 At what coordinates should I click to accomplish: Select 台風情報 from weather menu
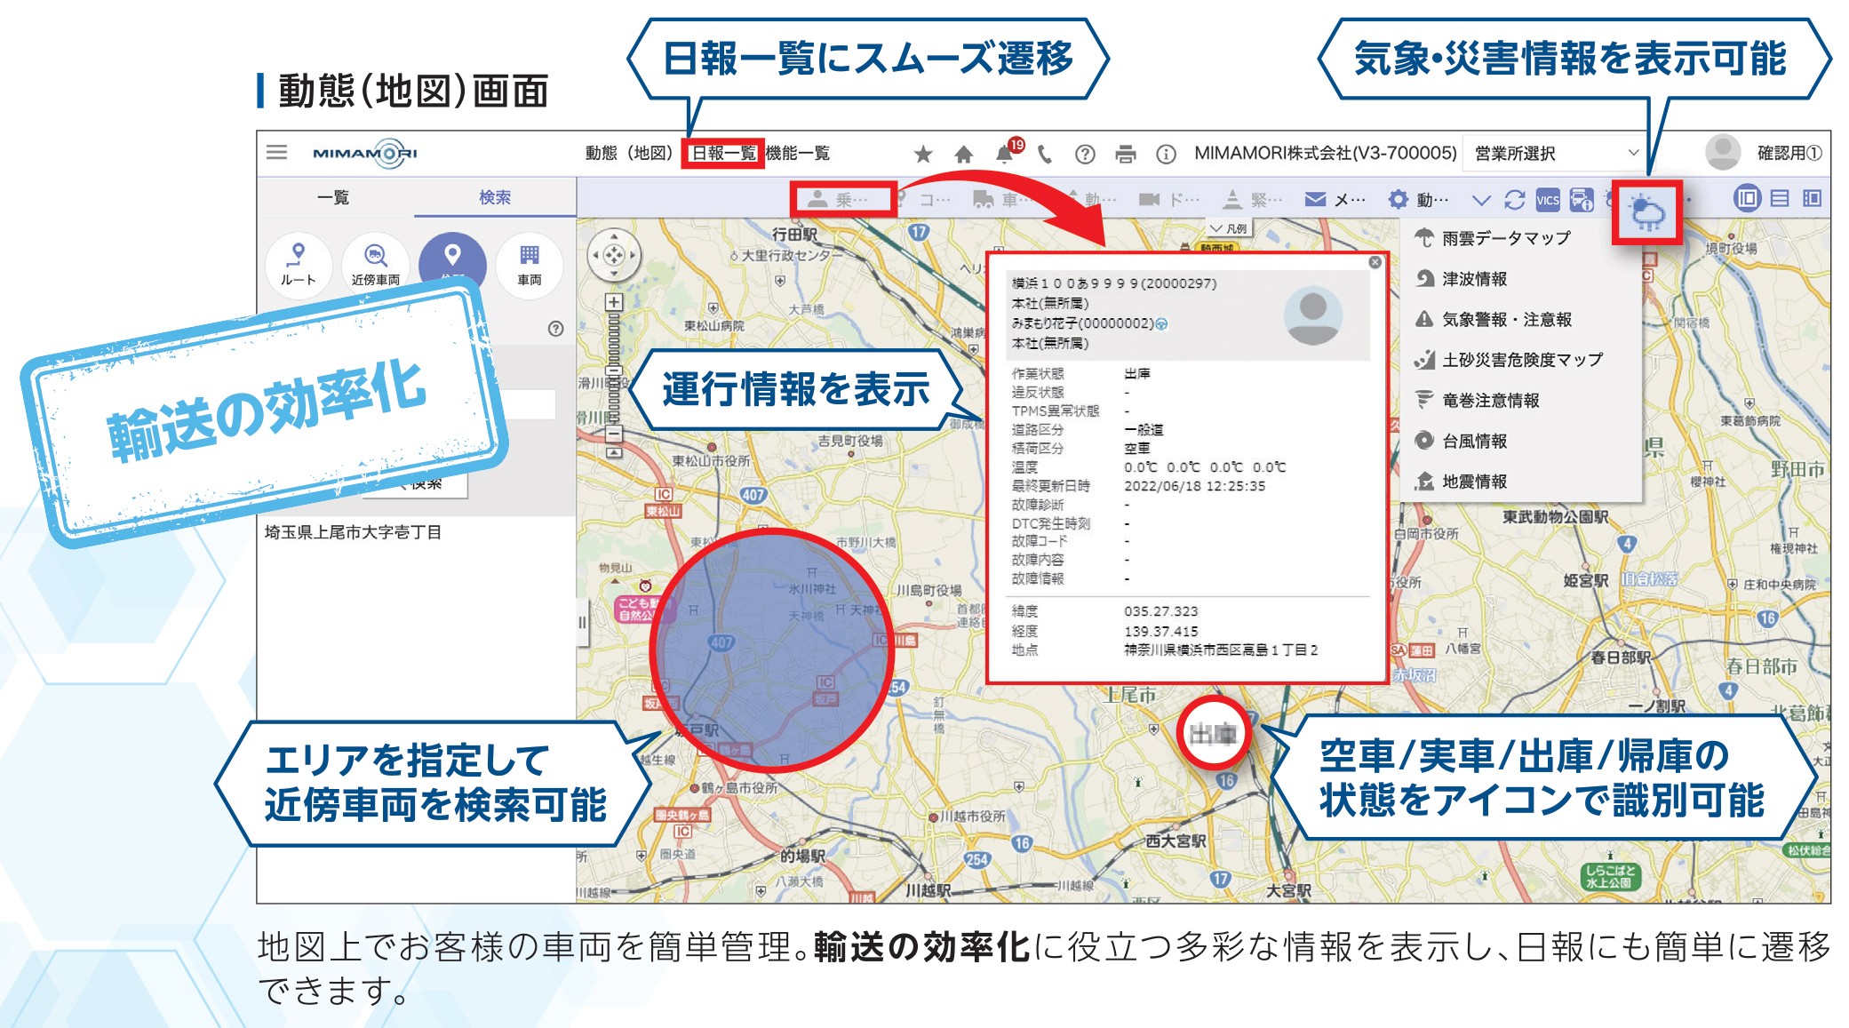tap(1474, 441)
